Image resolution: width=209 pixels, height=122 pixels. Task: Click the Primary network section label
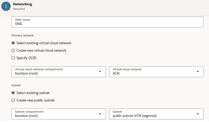(22, 35)
